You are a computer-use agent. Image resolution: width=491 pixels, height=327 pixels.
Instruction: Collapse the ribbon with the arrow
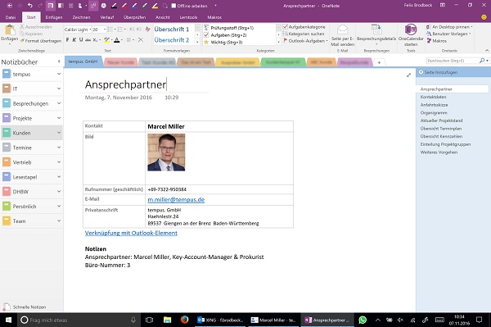coord(487,51)
